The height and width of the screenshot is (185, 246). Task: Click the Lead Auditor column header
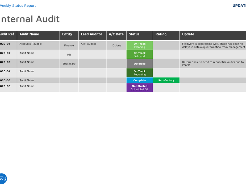92,35
